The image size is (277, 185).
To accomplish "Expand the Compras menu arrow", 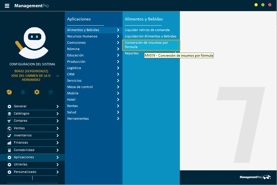I will point(57,121).
